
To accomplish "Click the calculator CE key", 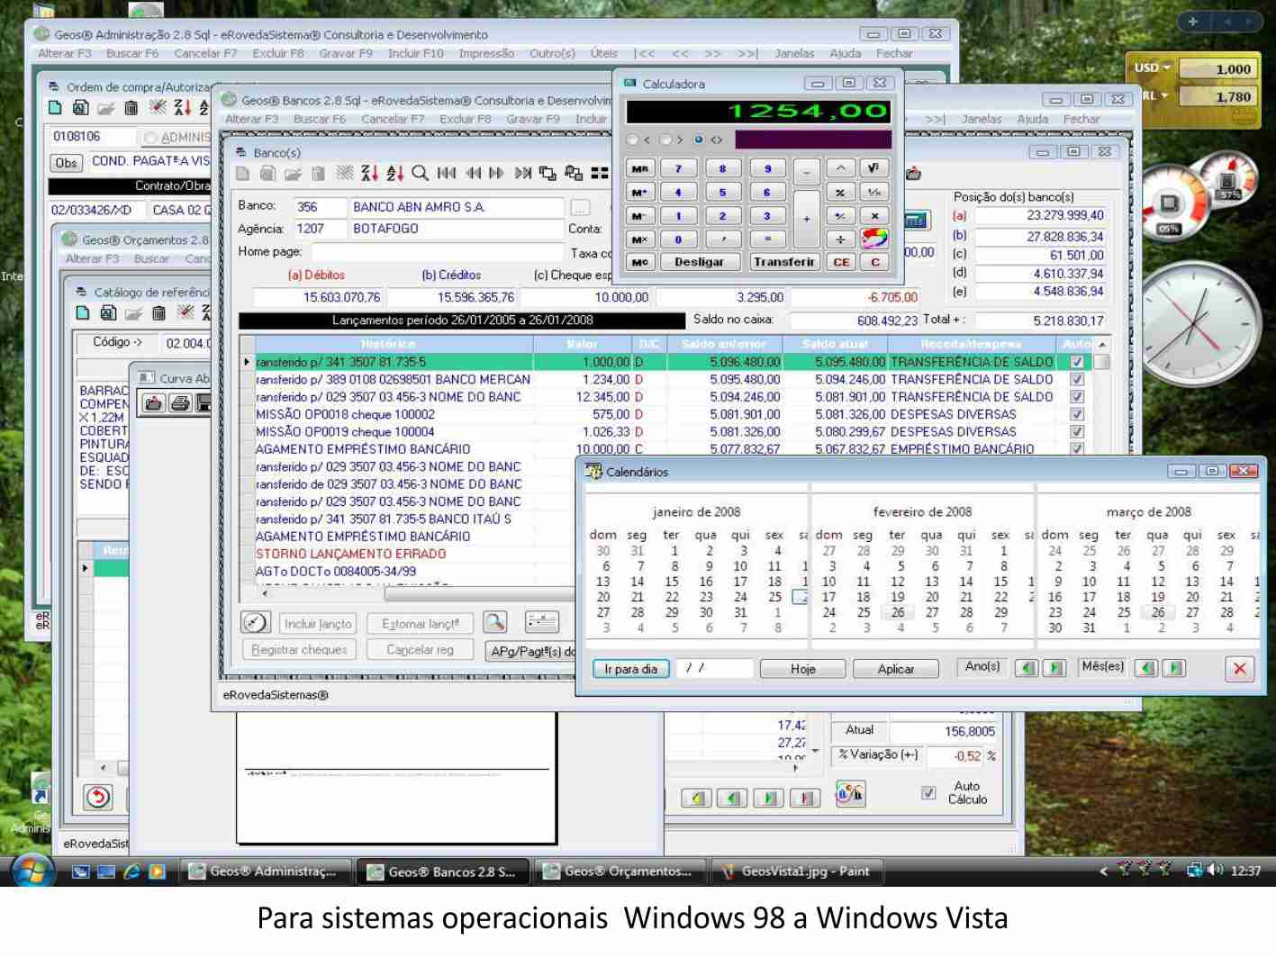I will pos(841,262).
